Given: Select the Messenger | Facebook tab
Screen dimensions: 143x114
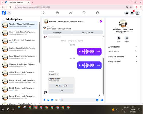Looking at the screenshot, I should [x=17, y=2].
